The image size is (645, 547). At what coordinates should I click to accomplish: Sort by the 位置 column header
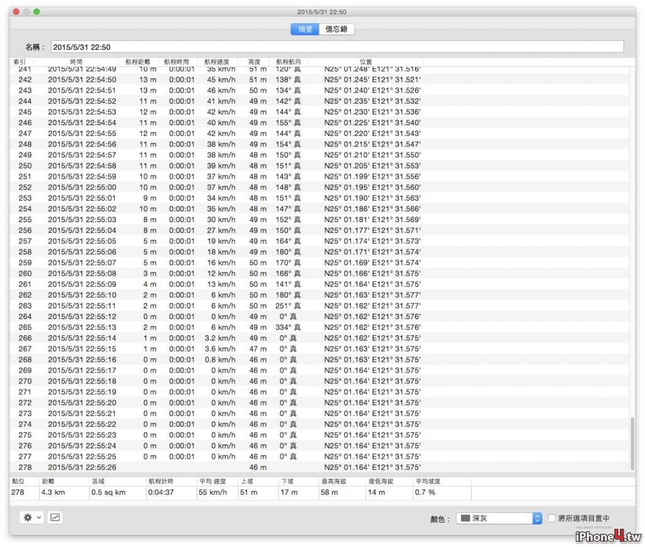point(366,62)
